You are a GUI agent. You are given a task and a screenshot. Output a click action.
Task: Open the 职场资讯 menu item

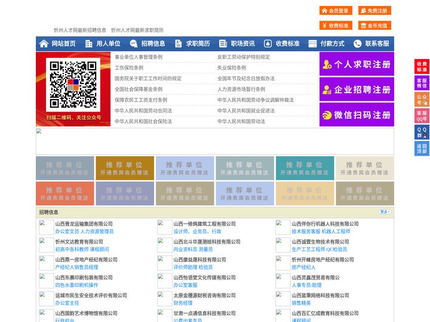coord(242,44)
